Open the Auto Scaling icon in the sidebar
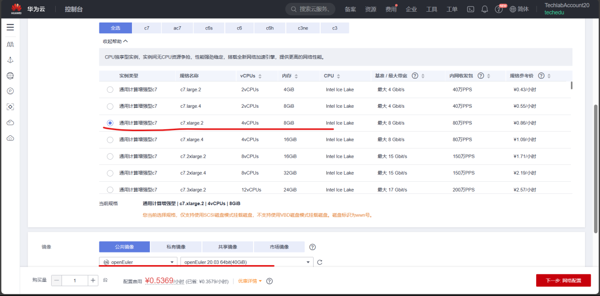Screen dimensions: 600x296 (x=10, y=44)
